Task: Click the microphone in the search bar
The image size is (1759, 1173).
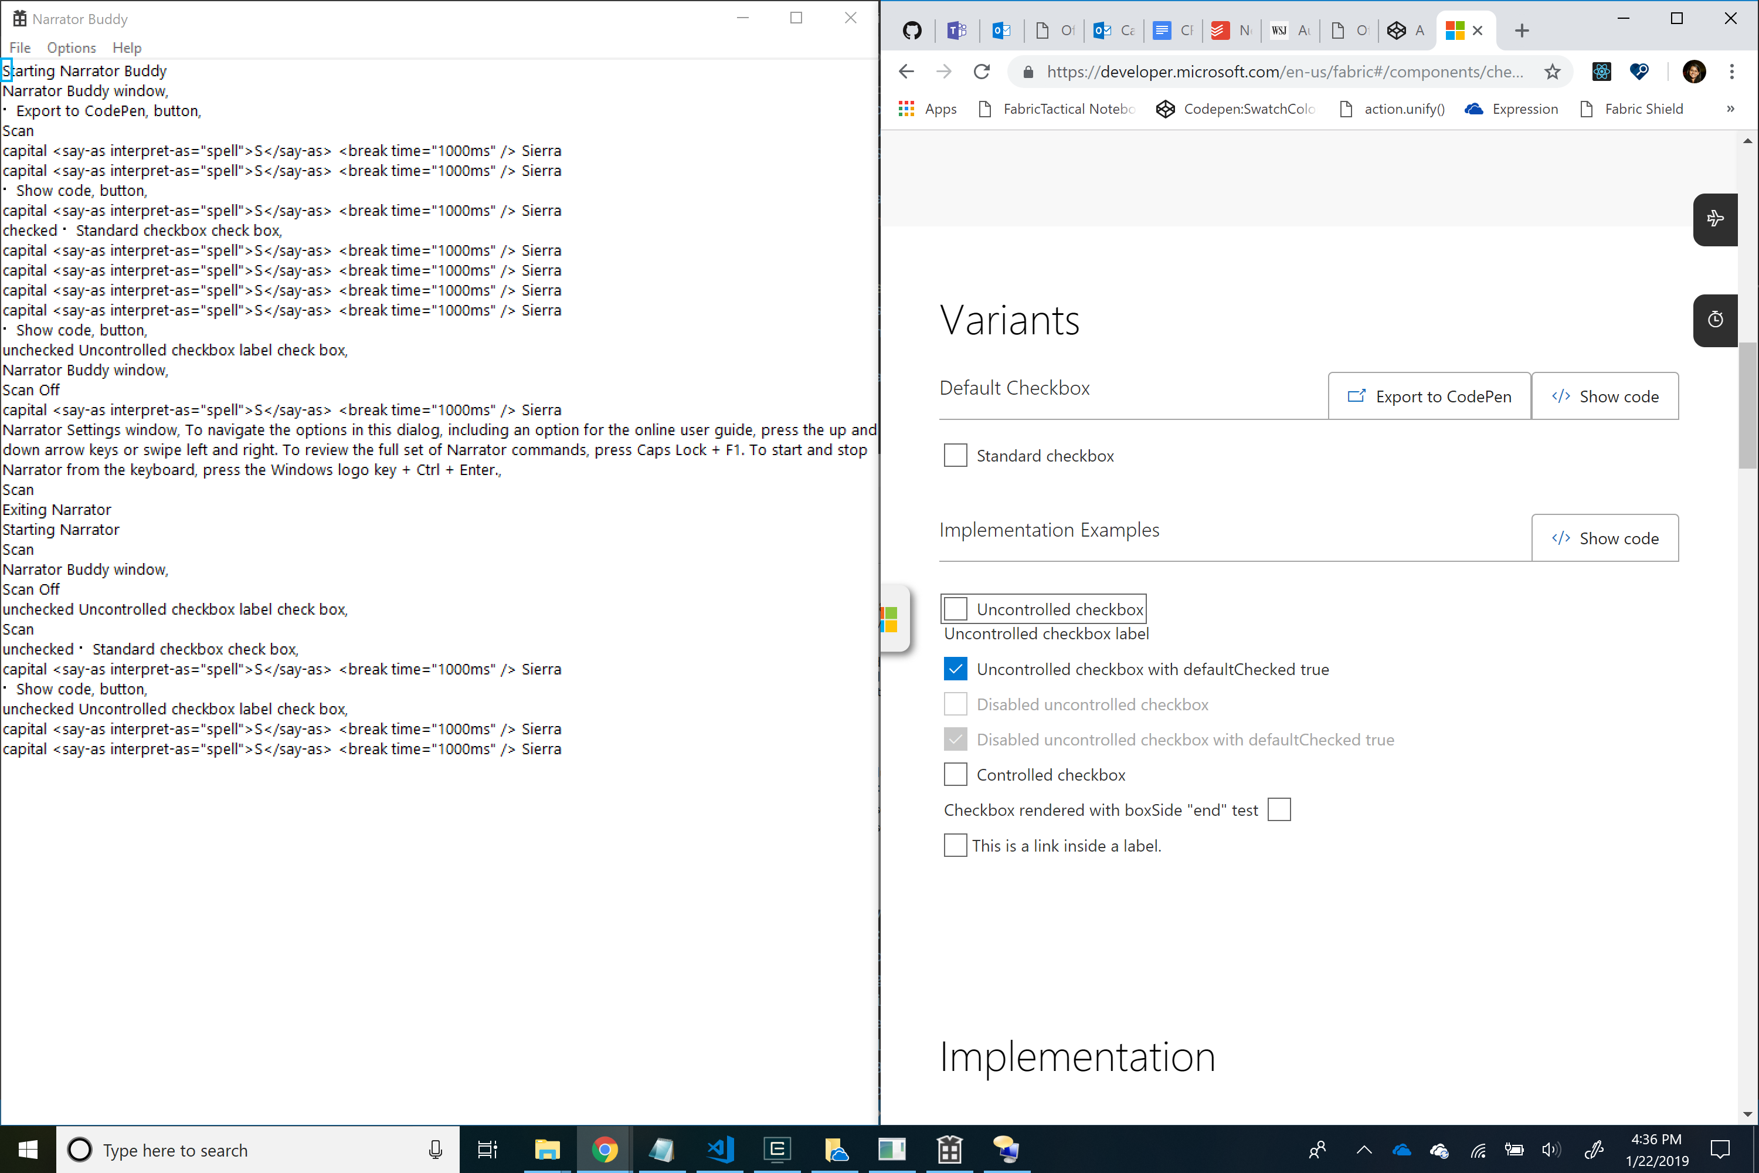Action: (x=436, y=1150)
